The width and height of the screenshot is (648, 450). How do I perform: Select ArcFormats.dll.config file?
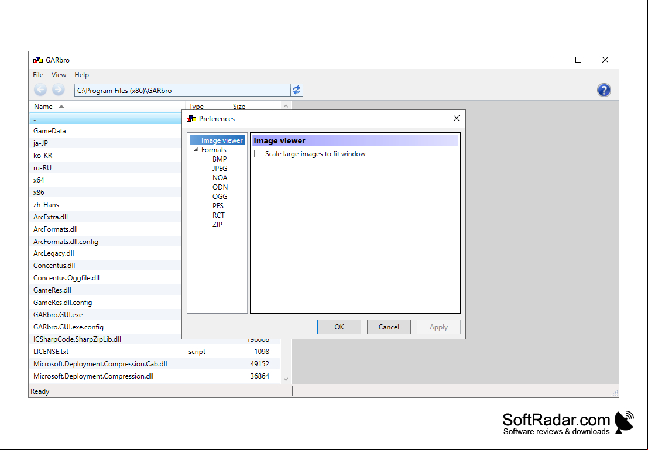click(x=105, y=241)
